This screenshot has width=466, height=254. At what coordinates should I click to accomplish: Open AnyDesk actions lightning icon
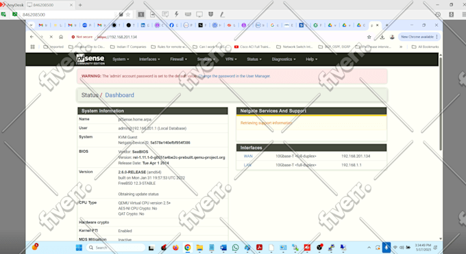click(177, 14)
